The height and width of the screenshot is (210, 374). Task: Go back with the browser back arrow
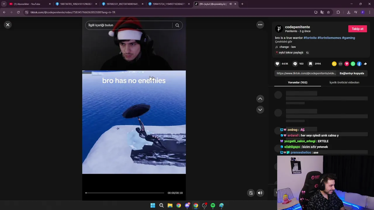4,12
